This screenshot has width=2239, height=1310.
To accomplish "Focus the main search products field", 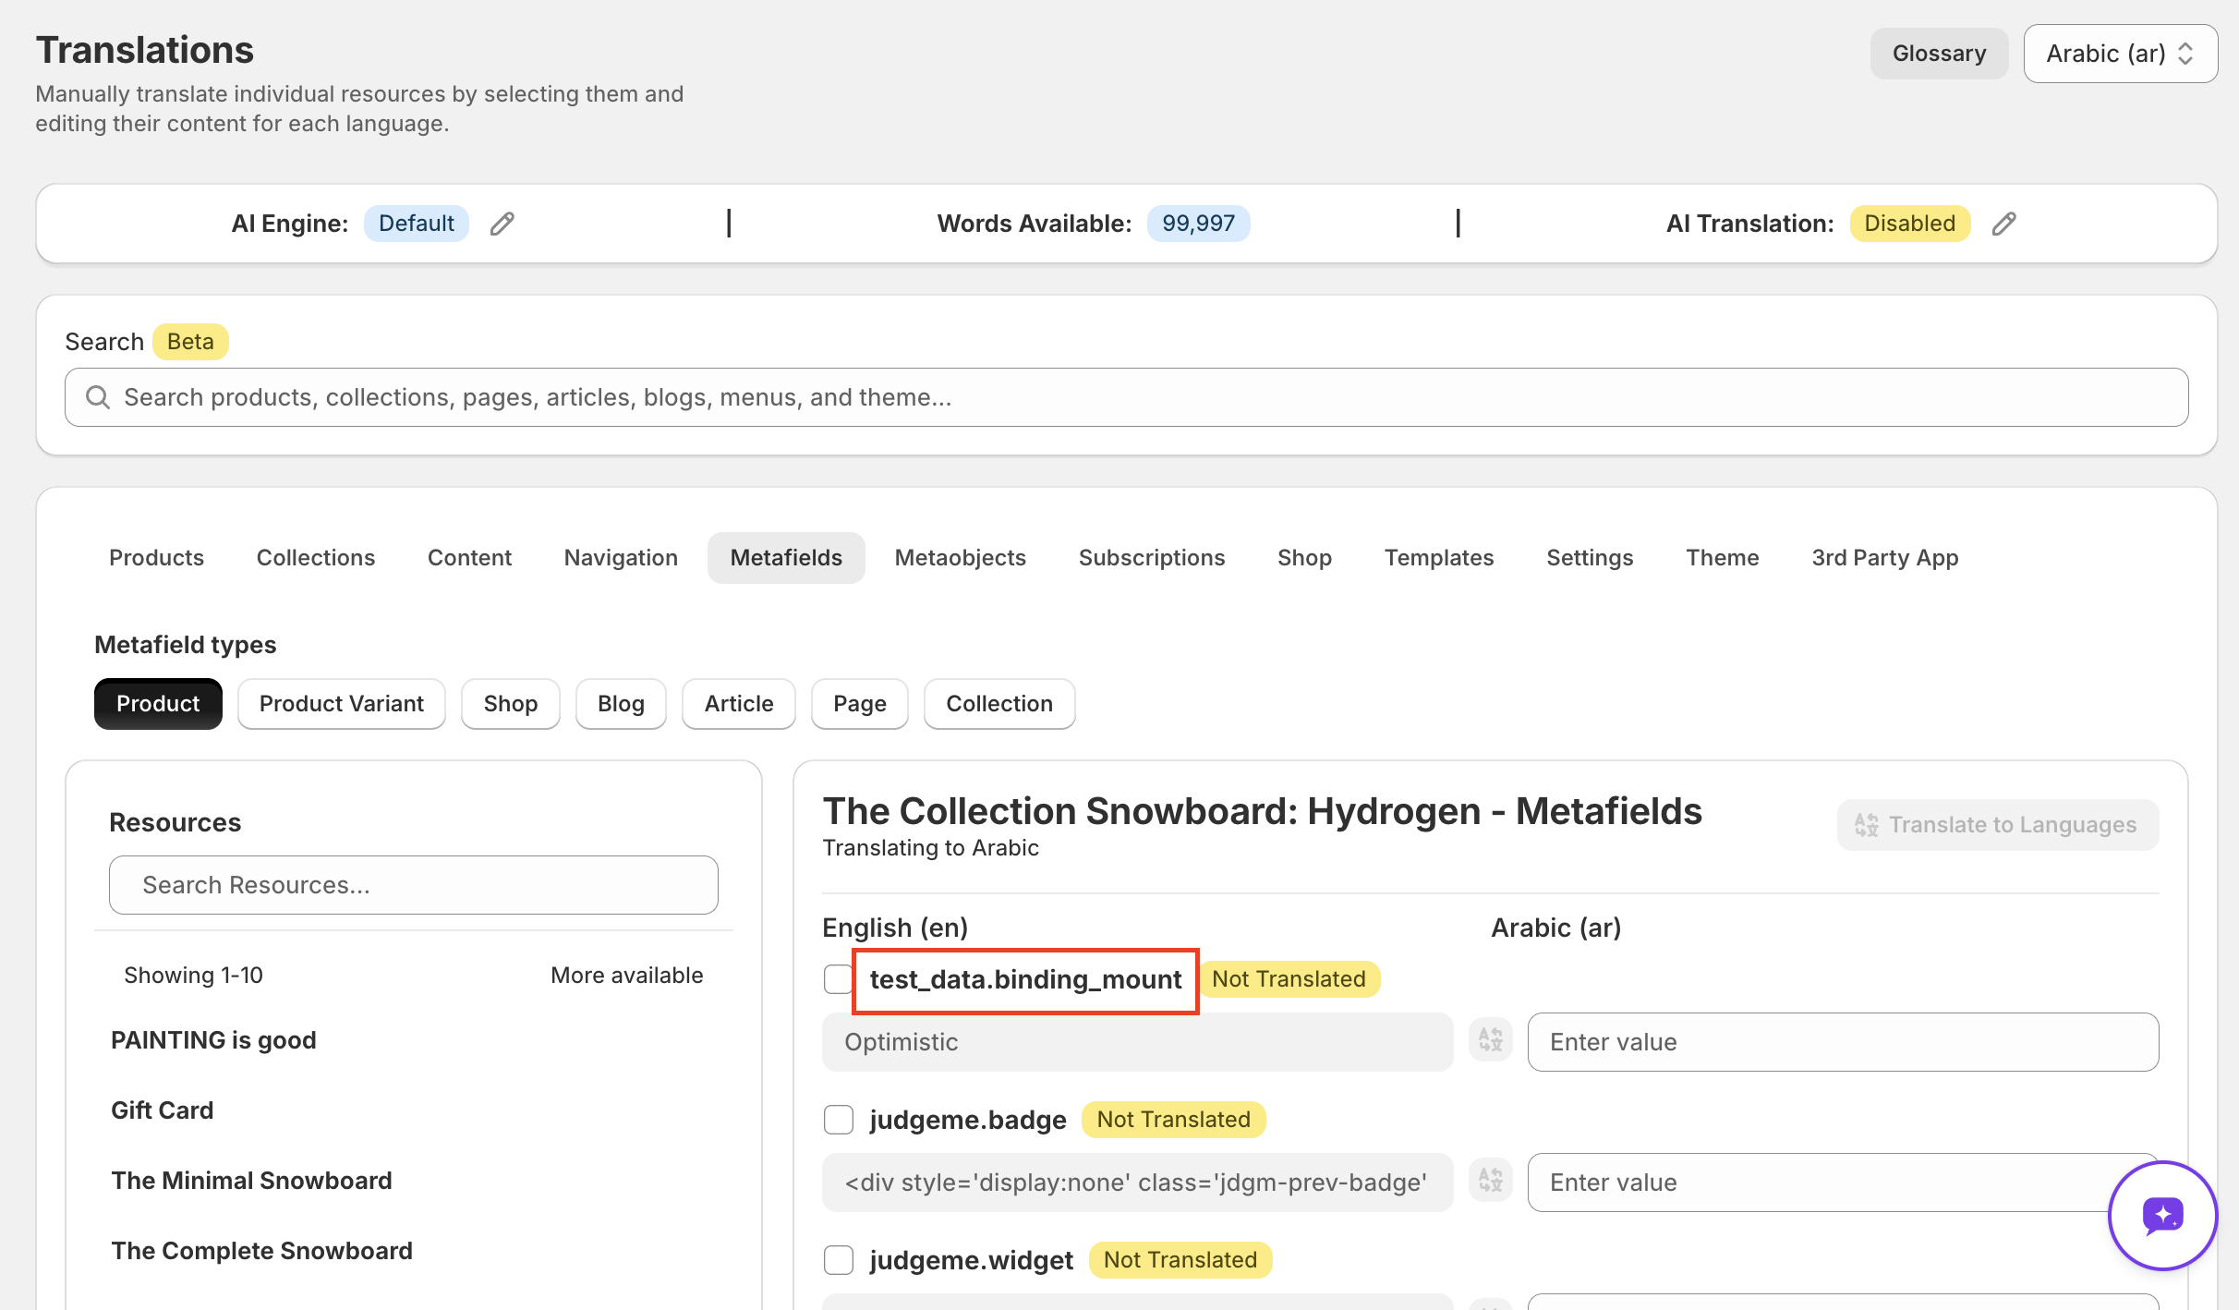I will click(x=1126, y=397).
